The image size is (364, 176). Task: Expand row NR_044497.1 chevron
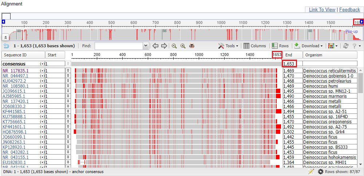tap(68, 76)
